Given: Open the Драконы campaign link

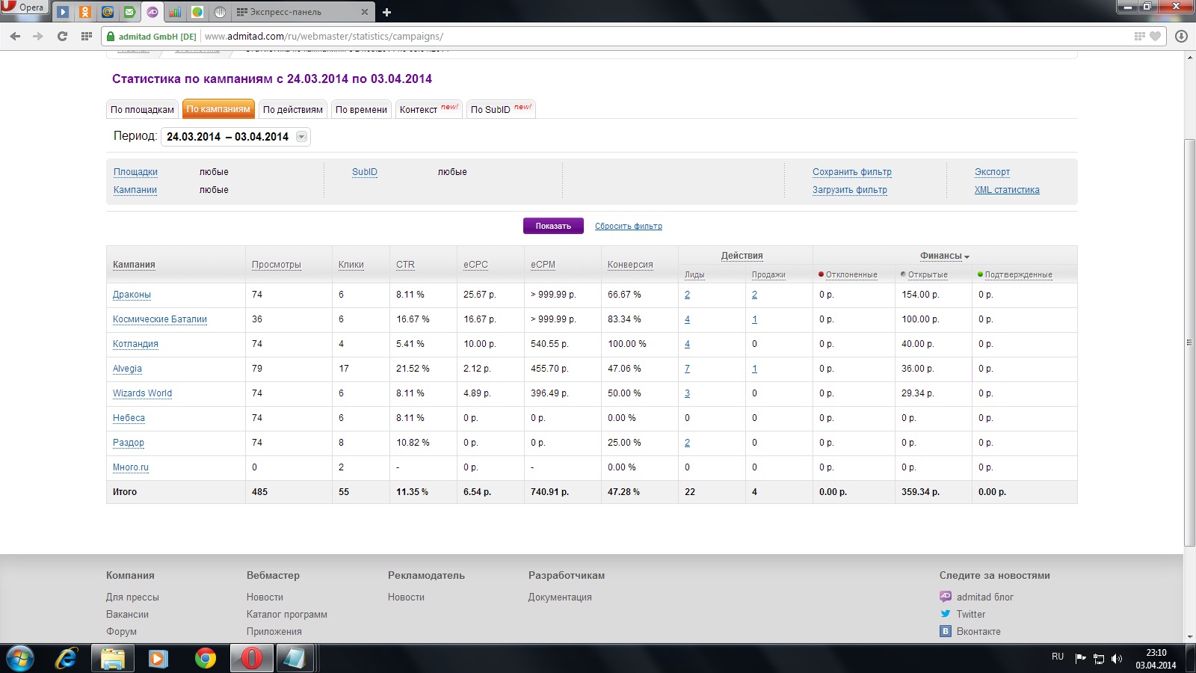Looking at the screenshot, I should [x=132, y=295].
